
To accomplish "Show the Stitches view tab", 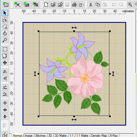I will point(40,135).
